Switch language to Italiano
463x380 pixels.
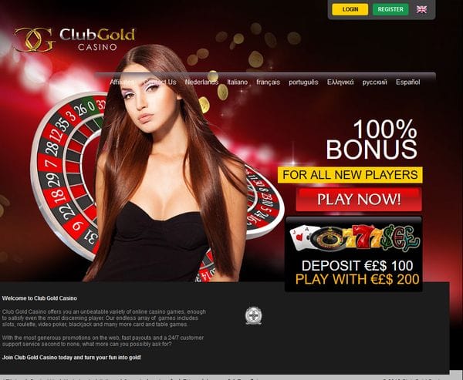pyautogui.click(x=238, y=82)
